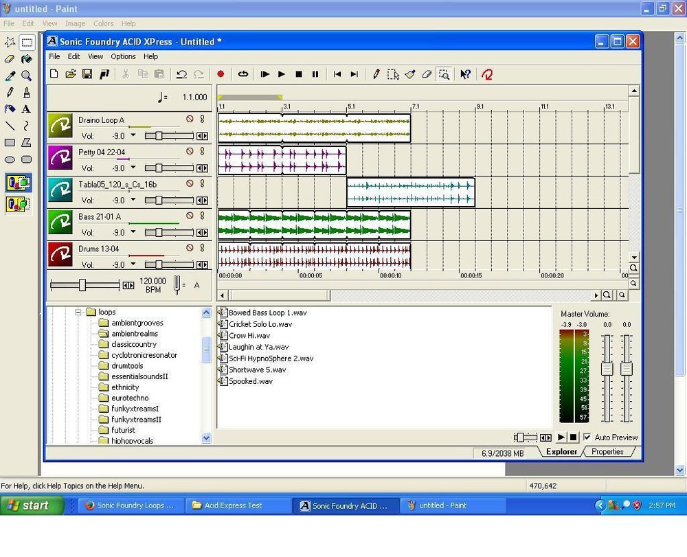The image size is (687, 557).
Task: Select the Paint tool
Action: 410,74
